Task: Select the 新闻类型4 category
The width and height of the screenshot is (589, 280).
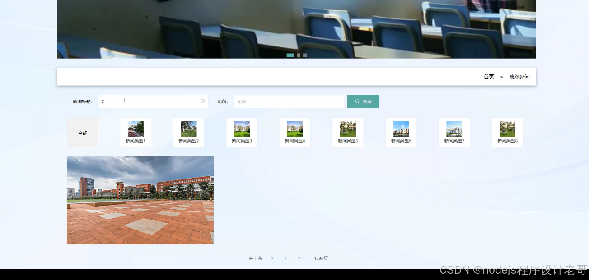Action: [295, 133]
